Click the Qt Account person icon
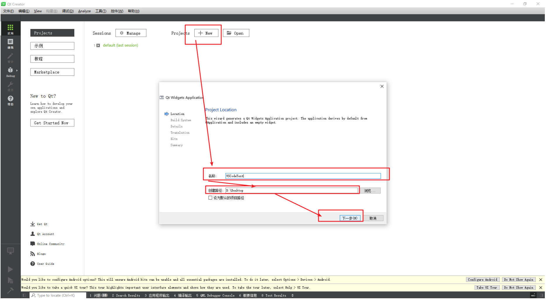Image resolution: width=546 pixels, height=300 pixels. pyautogui.click(x=32, y=234)
